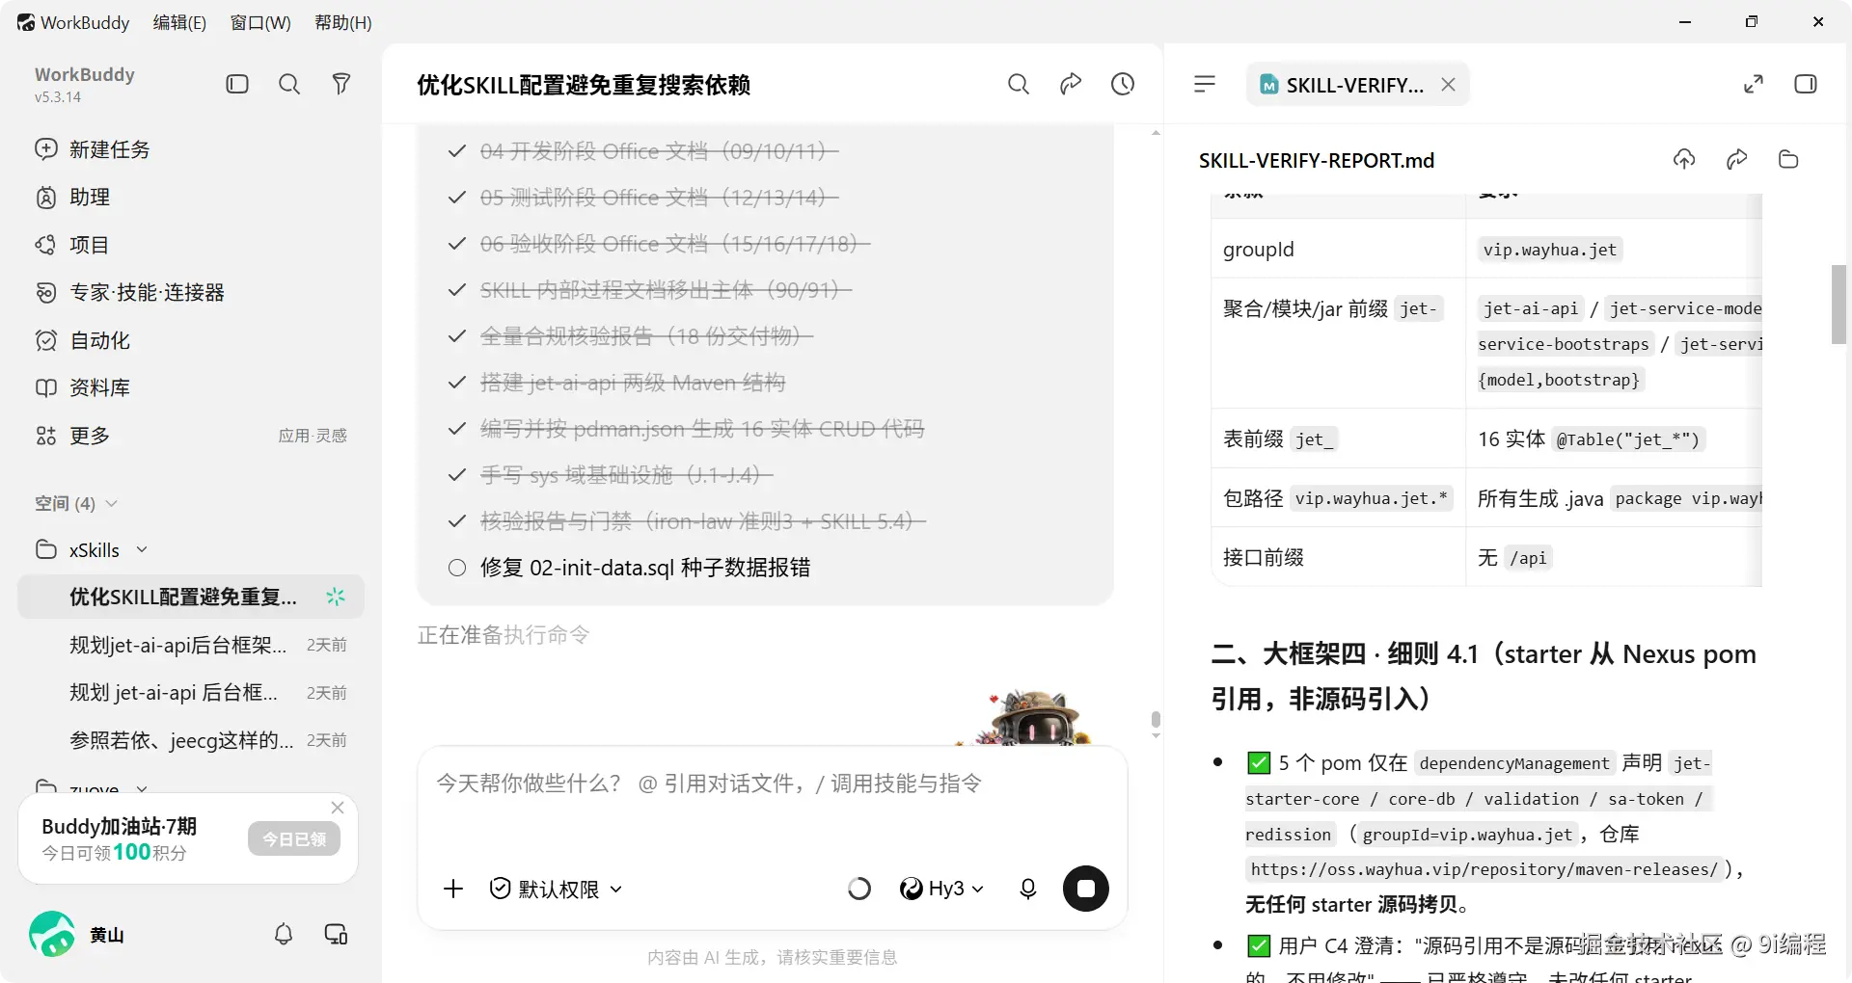Open the 编辑(E) menu
This screenshot has height=983, width=1852.
coord(179,22)
